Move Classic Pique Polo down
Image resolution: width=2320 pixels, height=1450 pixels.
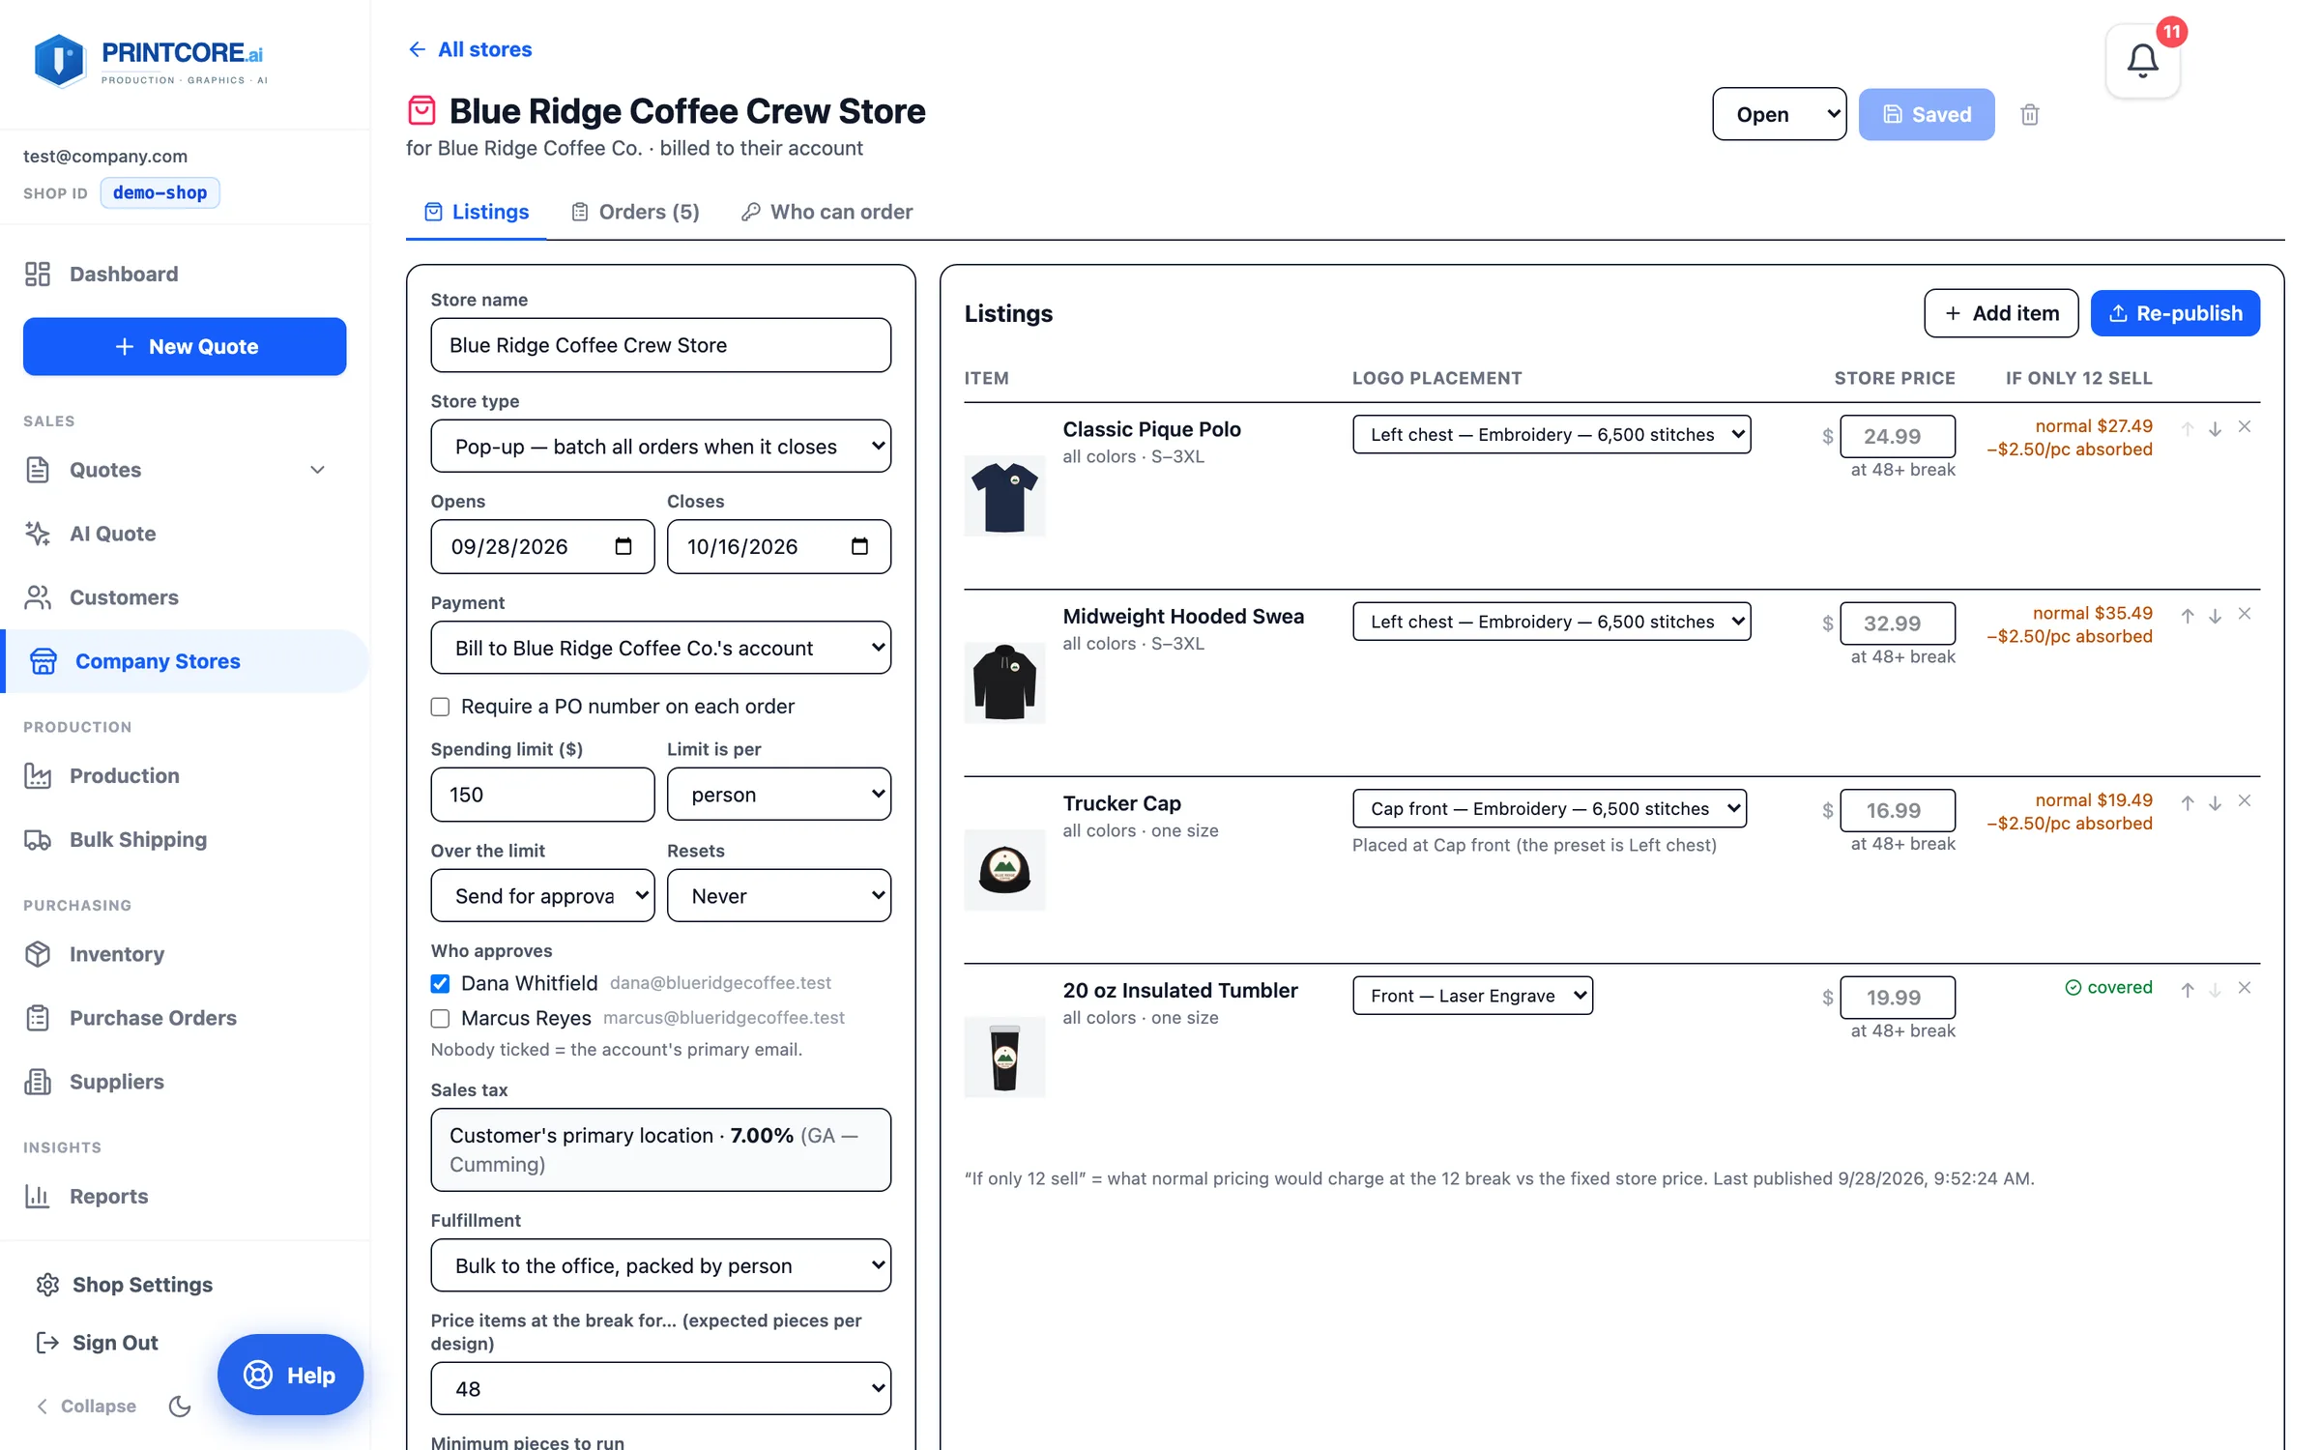(x=2215, y=427)
